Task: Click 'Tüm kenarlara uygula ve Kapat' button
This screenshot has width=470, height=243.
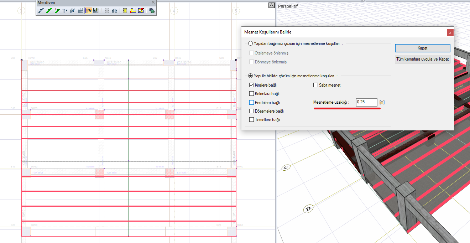Action: click(x=423, y=59)
